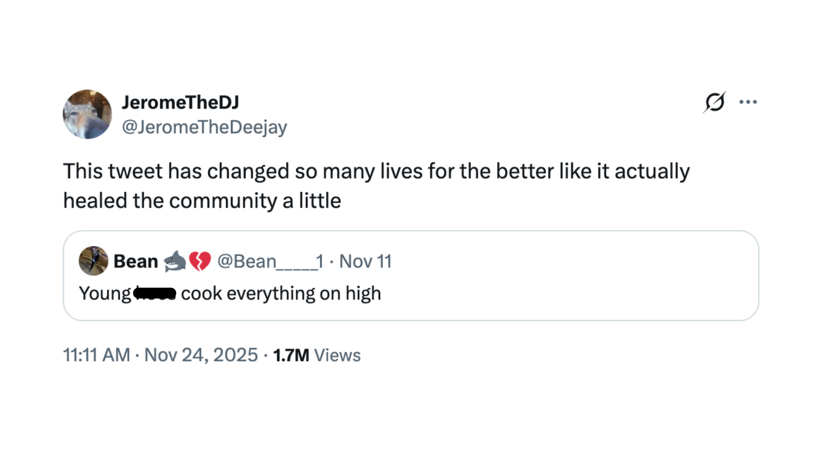Click the three-dot more options icon

pyautogui.click(x=748, y=102)
